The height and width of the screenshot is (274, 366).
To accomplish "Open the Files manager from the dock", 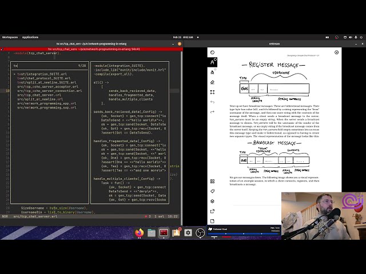I will [152, 233].
